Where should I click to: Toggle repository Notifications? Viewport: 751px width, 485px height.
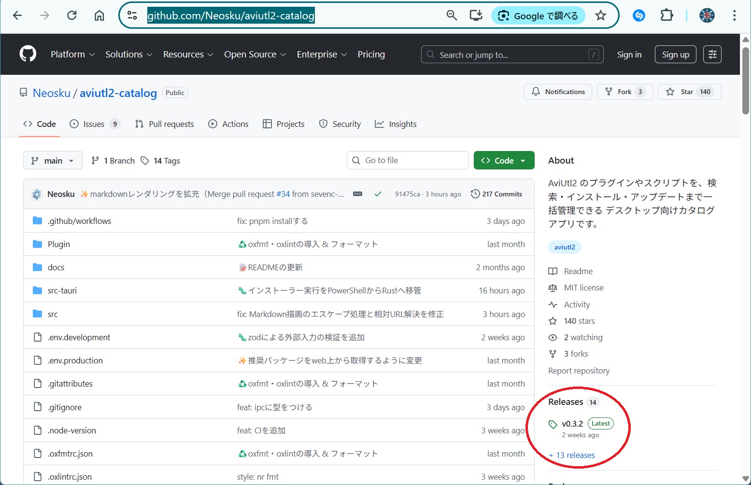tap(558, 92)
